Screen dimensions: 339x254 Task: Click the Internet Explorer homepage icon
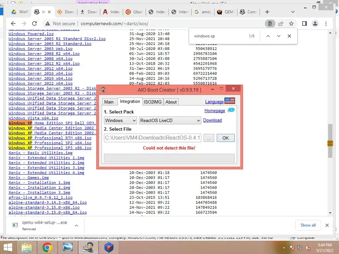[x=231, y=110]
